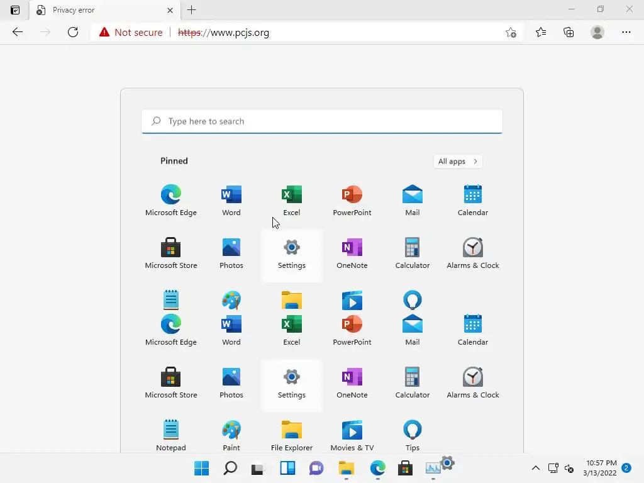Open the Movies & TV labeled icon
Viewport: 644px width, 483px height.
click(352, 435)
